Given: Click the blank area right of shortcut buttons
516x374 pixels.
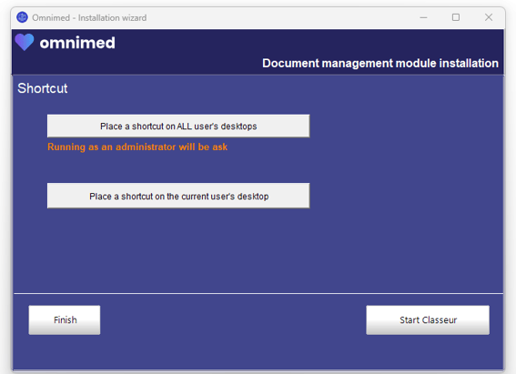Looking at the screenshot, I should tap(405, 161).
